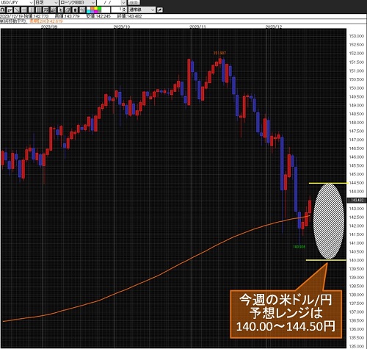Pick the orange color in palette
The image size is (367, 349).
(92, 8)
